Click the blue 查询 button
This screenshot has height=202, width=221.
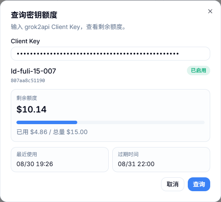click(199, 184)
